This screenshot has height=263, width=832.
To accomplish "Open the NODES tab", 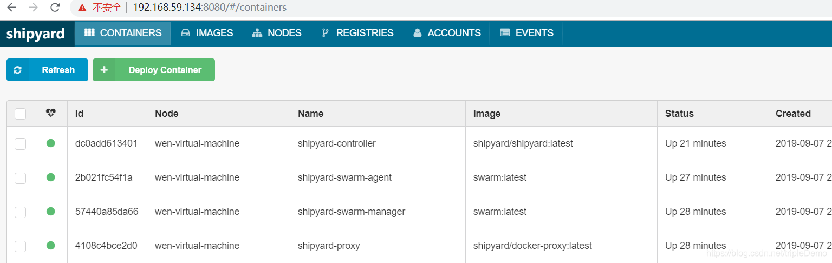I will [276, 33].
